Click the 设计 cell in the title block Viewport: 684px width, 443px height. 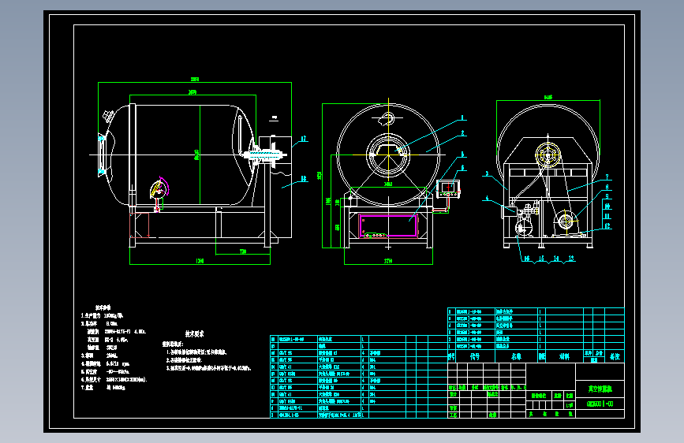pyautogui.click(x=453, y=394)
